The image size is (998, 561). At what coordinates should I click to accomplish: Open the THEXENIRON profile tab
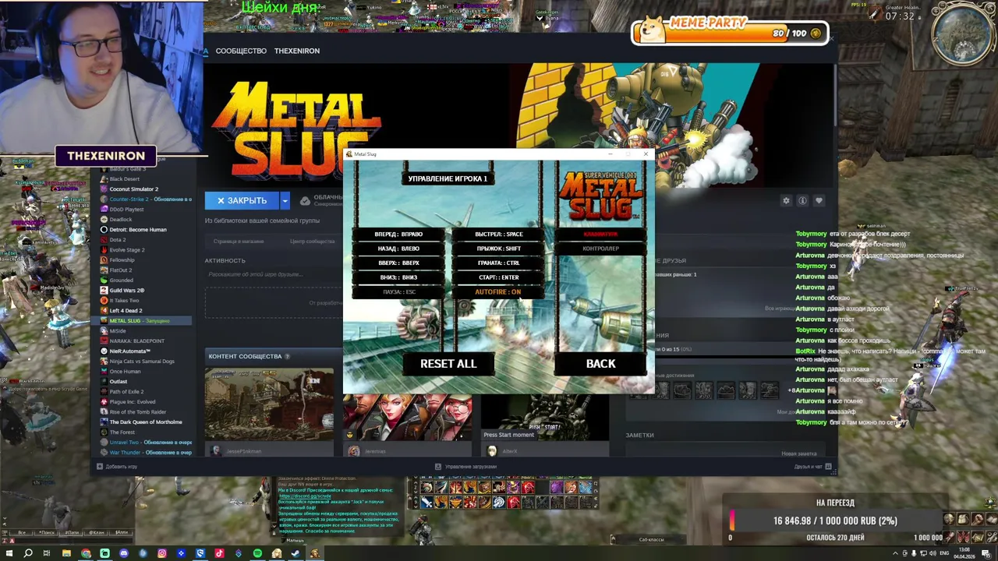click(297, 51)
